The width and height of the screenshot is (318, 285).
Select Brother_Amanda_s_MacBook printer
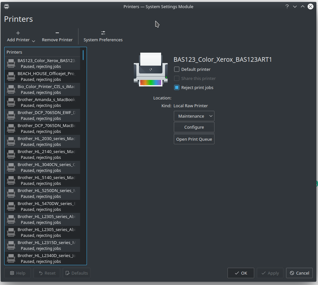point(42,102)
